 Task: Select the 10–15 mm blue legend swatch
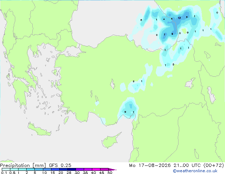(47, 169)
